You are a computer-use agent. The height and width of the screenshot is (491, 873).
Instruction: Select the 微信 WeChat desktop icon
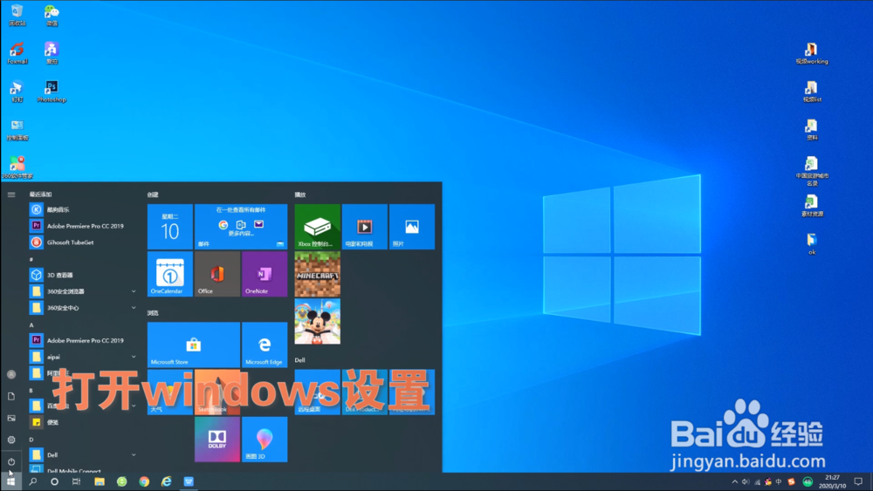click(x=52, y=15)
